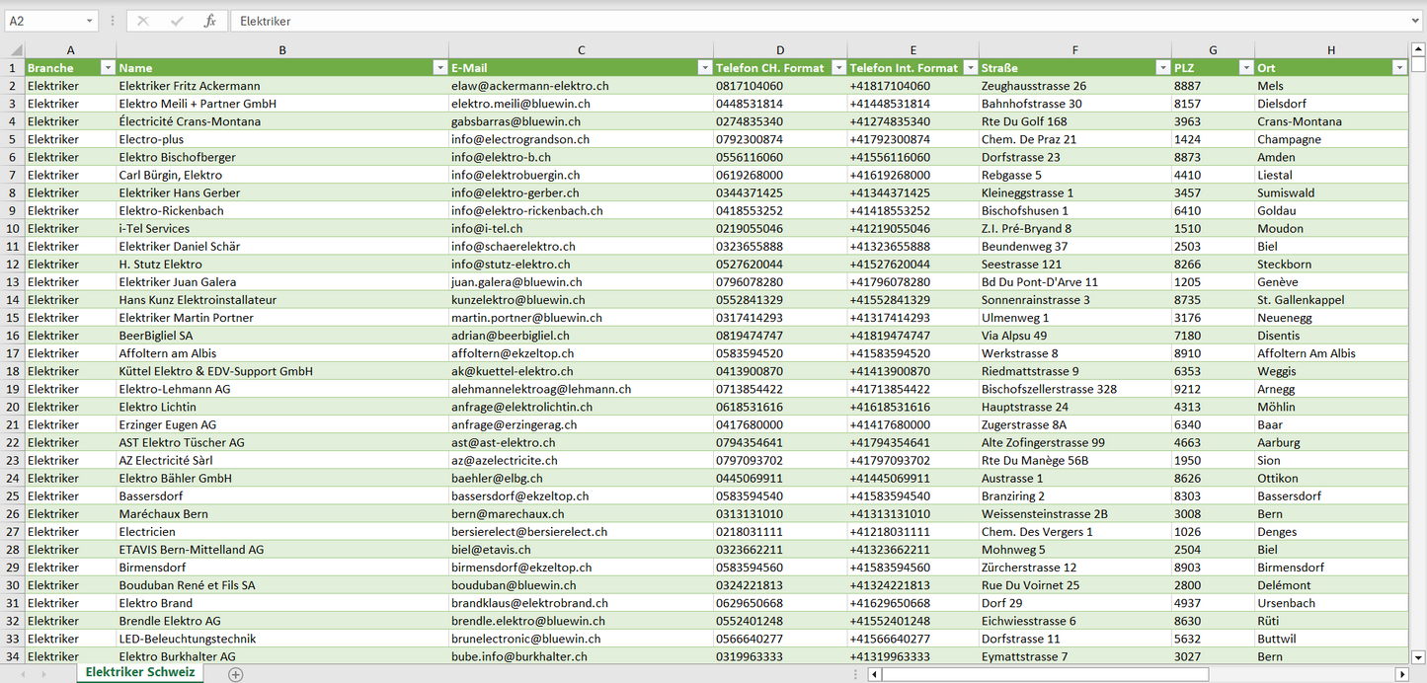Select row 20 header
Viewport: 1427px width, 683px height.
point(13,407)
